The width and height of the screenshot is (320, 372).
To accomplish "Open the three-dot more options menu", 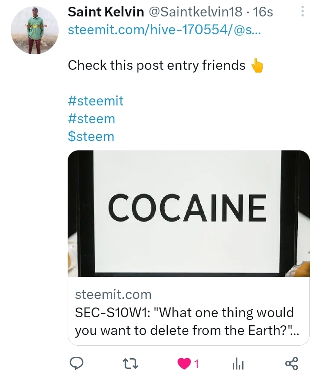I will click(x=303, y=11).
